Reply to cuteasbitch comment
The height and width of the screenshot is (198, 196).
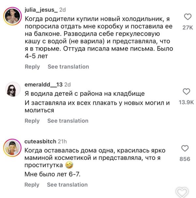[32, 185]
